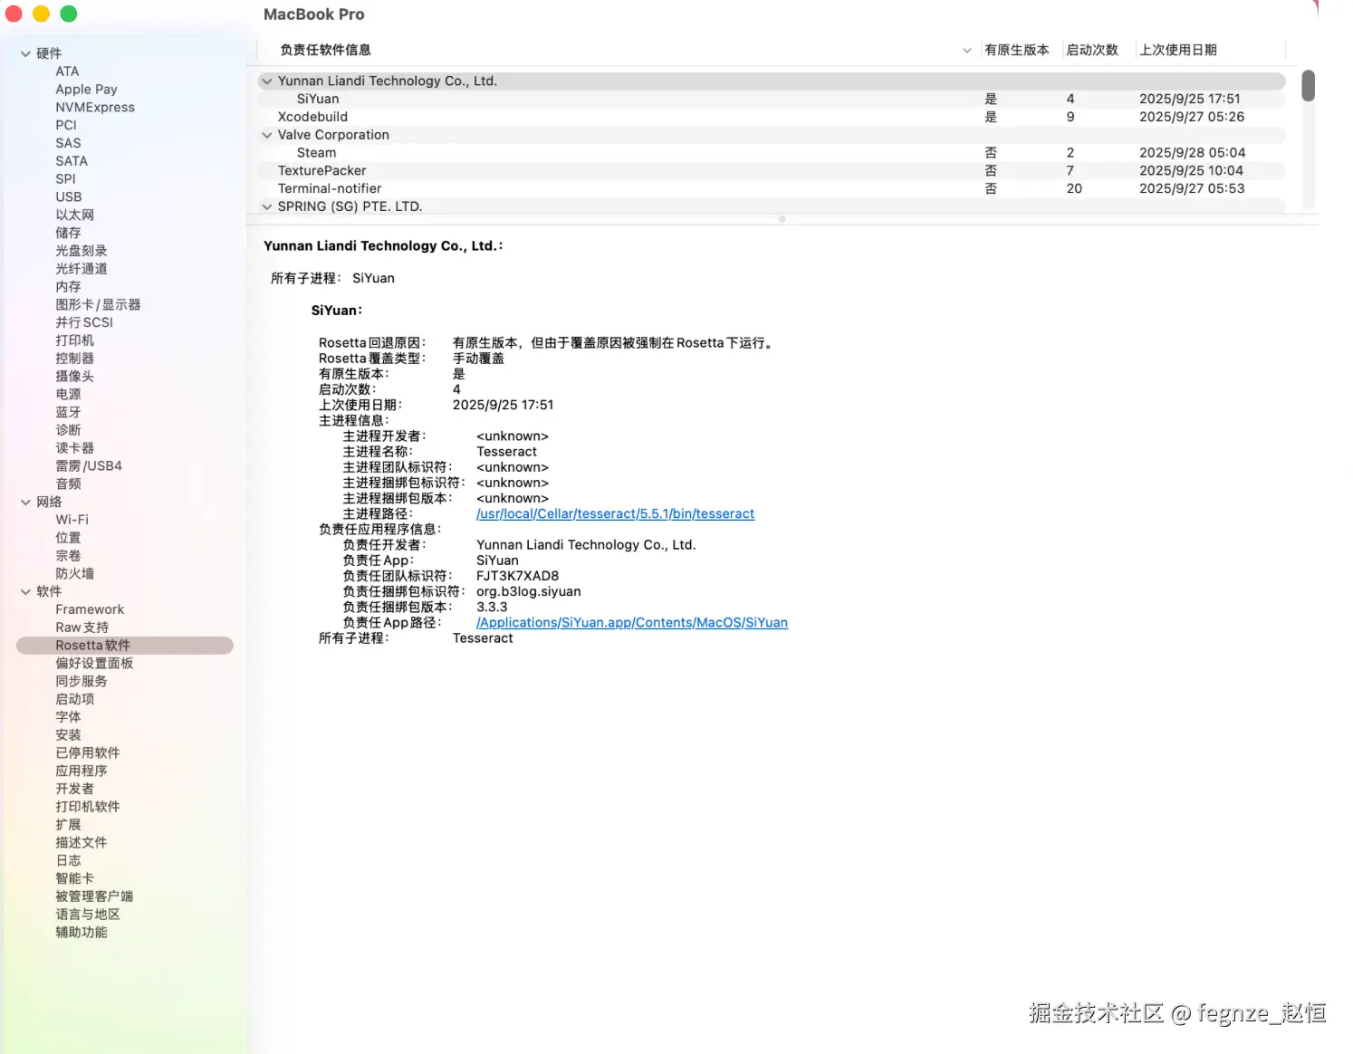The image size is (1353, 1054).
Task: Select 内存 sidebar item
Action: 68,286
